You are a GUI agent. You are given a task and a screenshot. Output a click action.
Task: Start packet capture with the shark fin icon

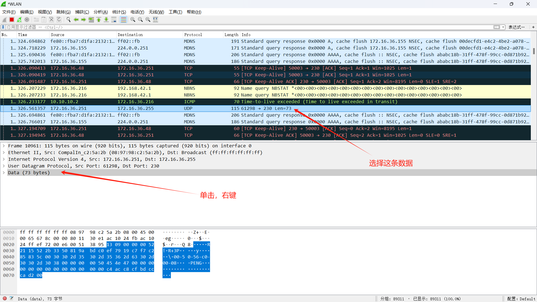(x=4, y=20)
